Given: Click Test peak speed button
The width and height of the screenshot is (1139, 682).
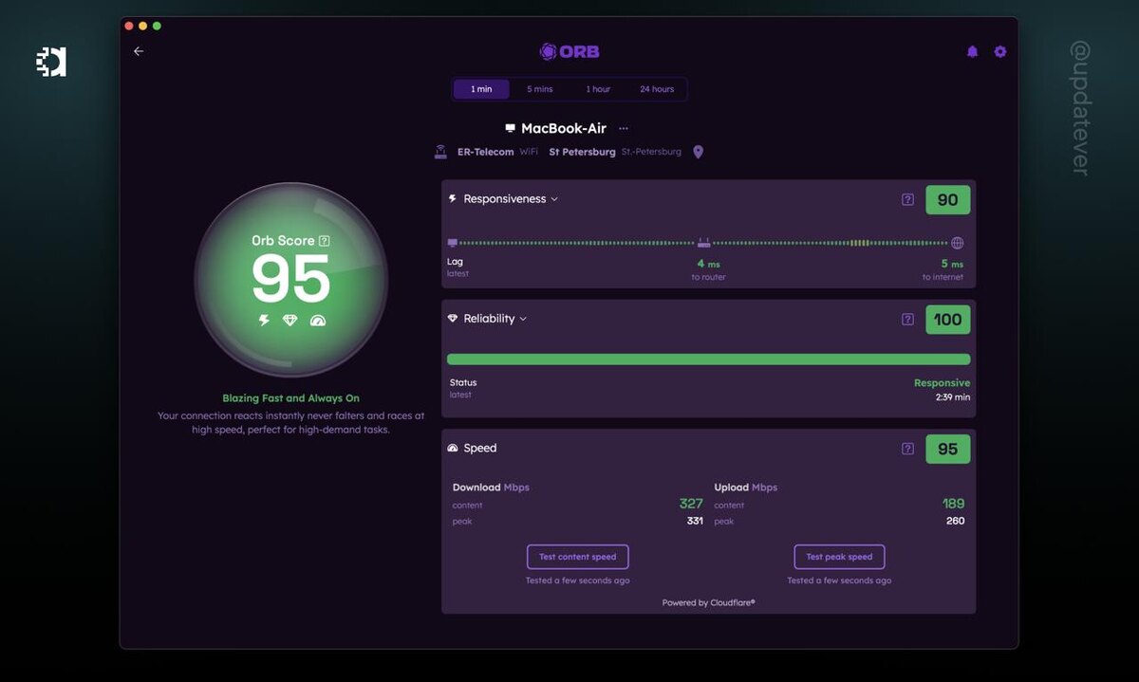Looking at the screenshot, I should pos(839,557).
